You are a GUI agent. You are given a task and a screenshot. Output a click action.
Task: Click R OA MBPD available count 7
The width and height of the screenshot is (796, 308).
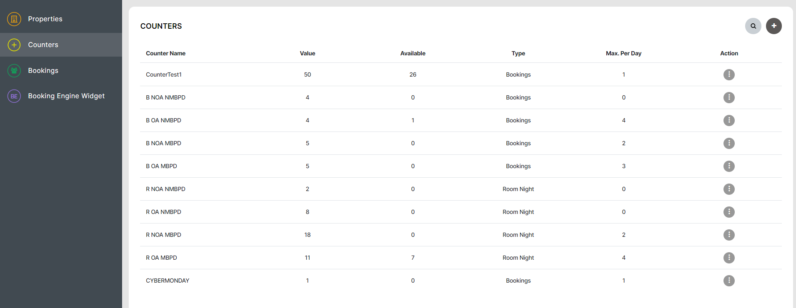pos(413,258)
